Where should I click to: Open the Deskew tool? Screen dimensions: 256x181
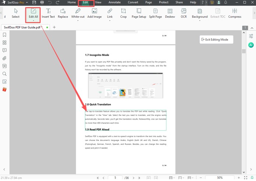pos(170,14)
